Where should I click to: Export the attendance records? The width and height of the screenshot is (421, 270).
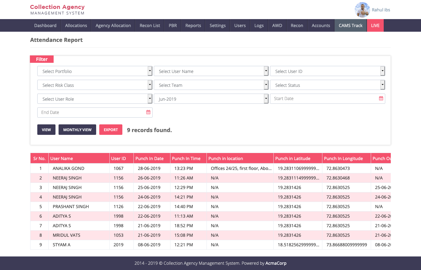pyautogui.click(x=111, y=130)
